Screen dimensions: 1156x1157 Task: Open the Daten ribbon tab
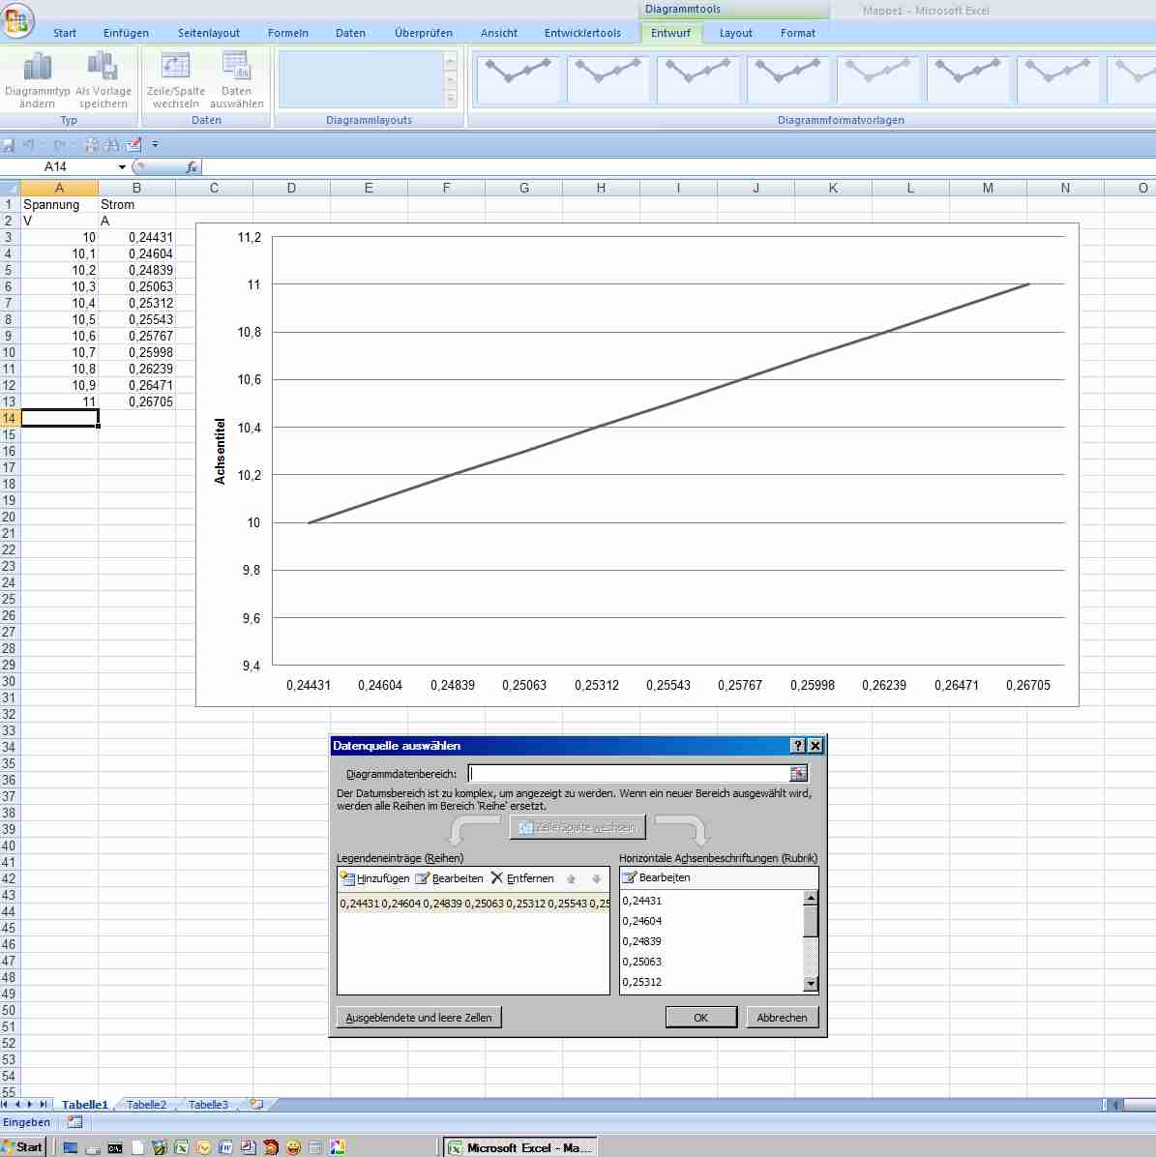coord(350,33)
